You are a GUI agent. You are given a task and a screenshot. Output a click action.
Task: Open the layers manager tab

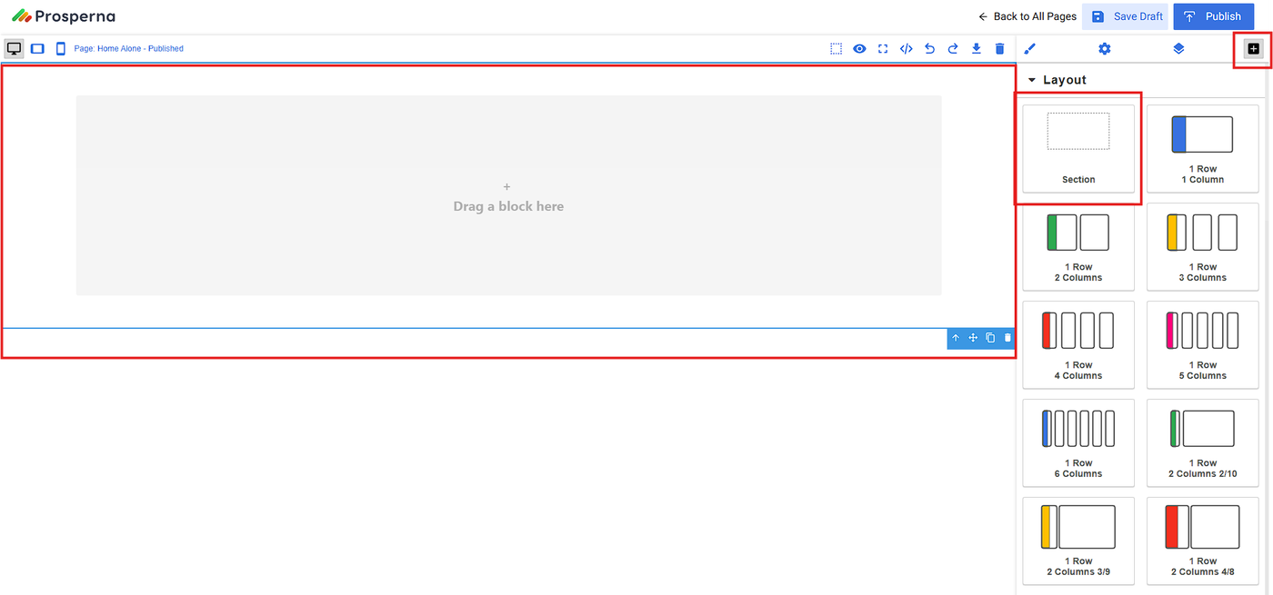1178,49
